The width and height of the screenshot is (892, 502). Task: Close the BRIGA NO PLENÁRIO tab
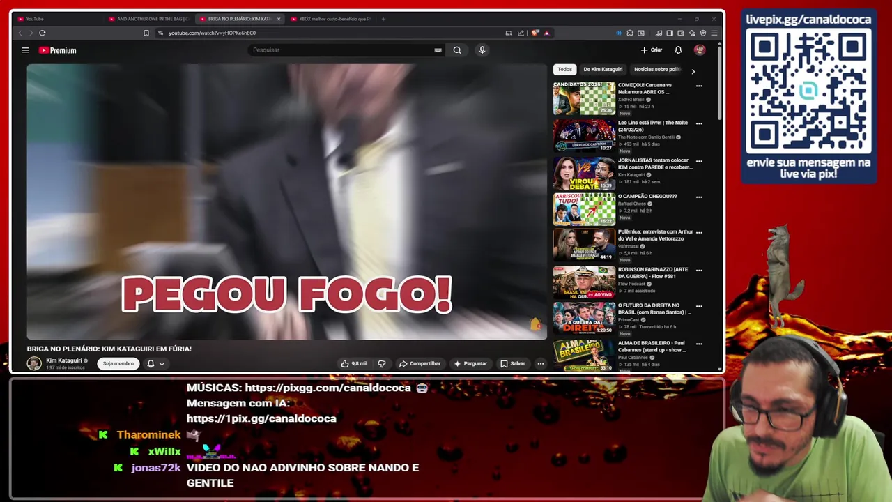coord(279,19)
